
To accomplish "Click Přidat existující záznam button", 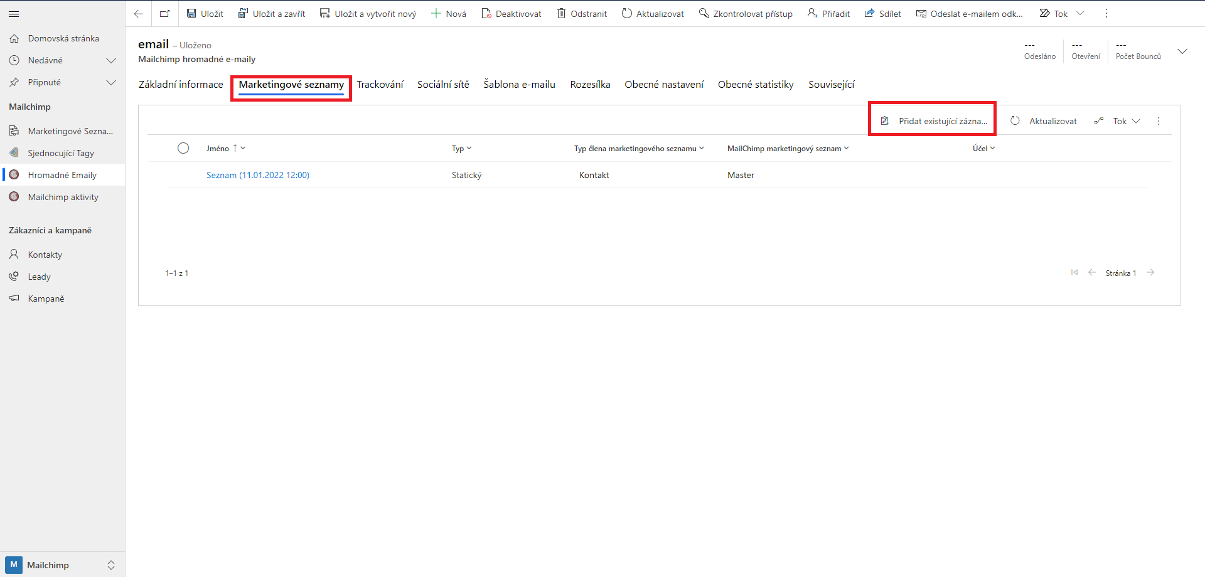I will coord(934,121).
